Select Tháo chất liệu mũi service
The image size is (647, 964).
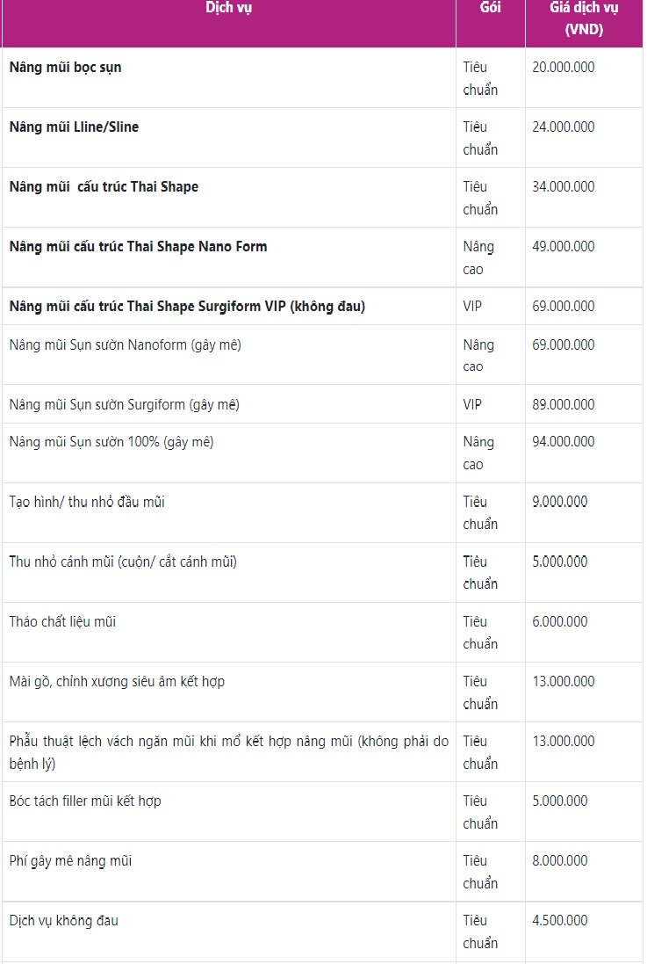tap(62, 621)
